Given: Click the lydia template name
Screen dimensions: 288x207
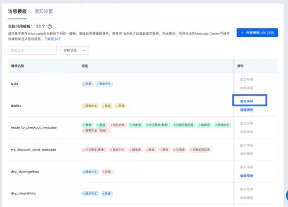Looking at the screenshot, I should coord(15,84).
